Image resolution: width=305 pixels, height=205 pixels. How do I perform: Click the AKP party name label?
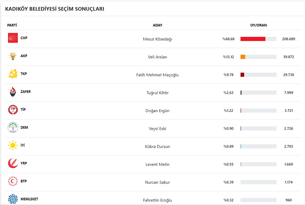coord(24,56)
